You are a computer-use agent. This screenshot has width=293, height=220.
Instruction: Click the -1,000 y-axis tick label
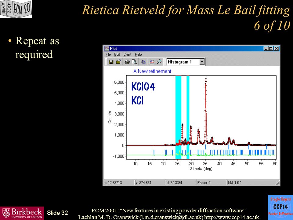coord(119,156)
